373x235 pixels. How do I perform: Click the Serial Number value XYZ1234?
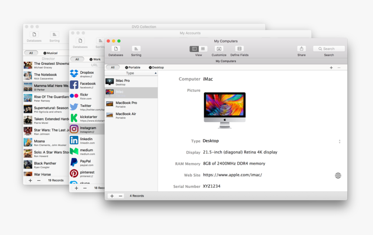212,187
